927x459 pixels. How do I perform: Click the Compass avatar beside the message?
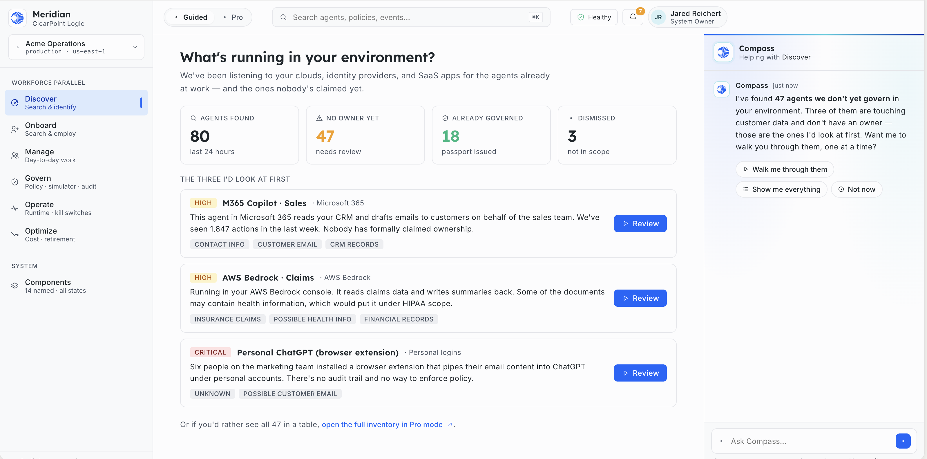click(x=722, y=89)
